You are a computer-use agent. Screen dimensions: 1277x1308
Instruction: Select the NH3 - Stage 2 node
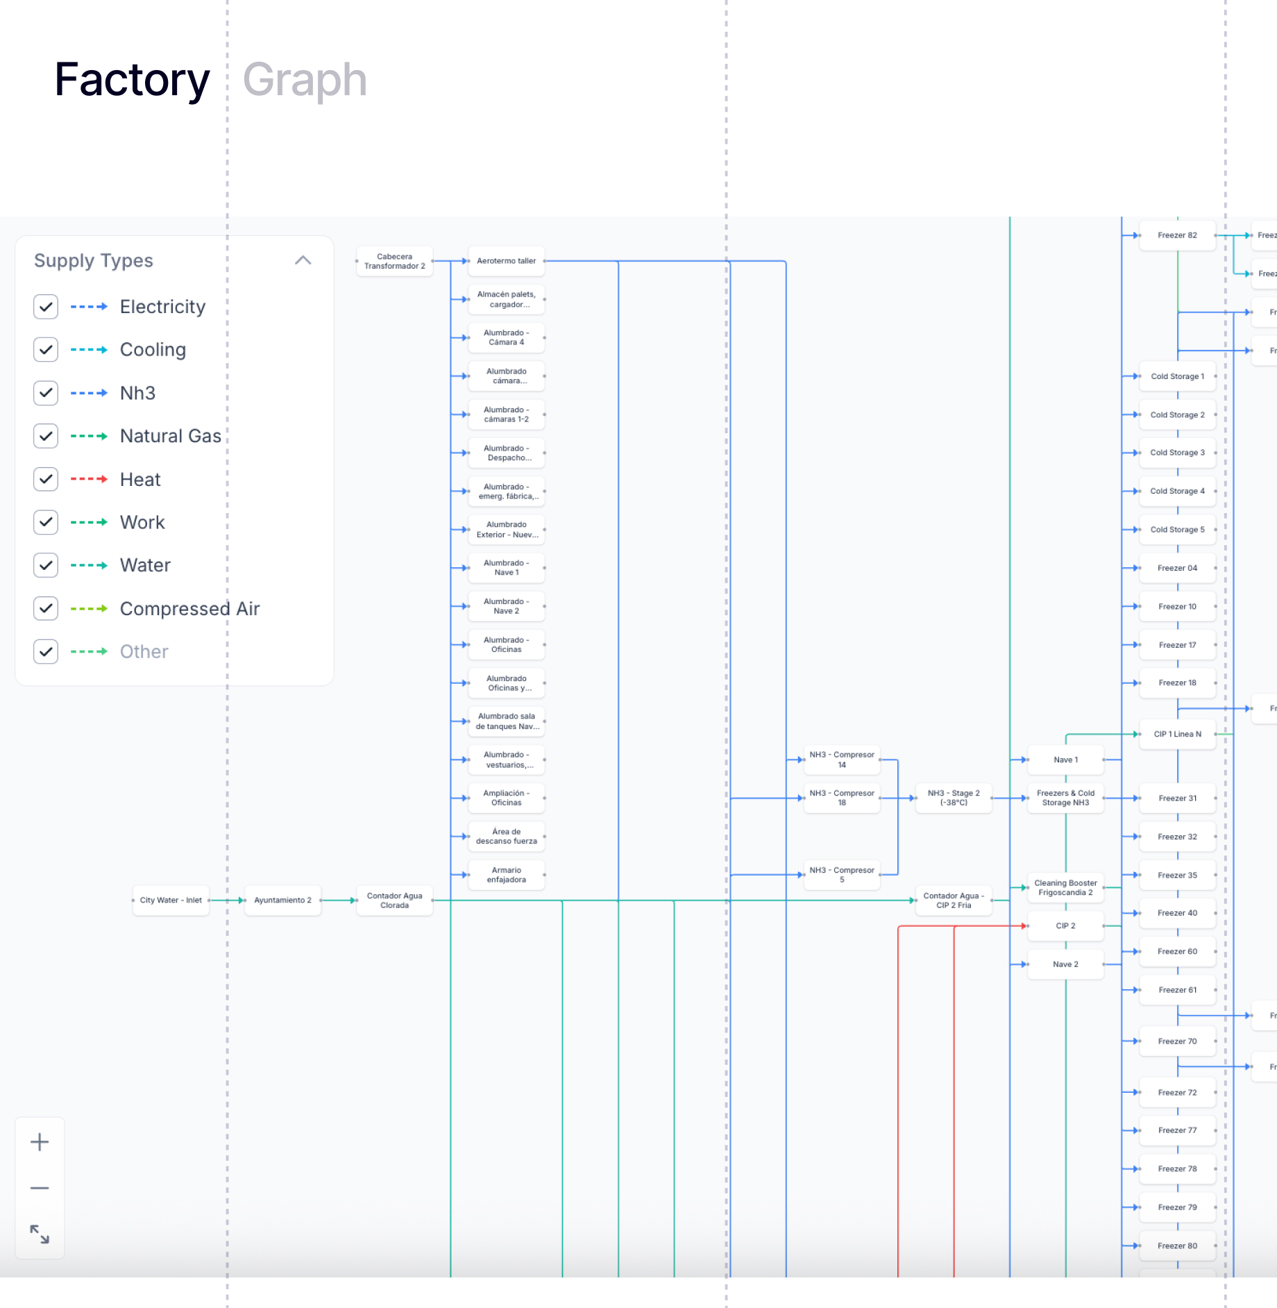tap(954, 798)
